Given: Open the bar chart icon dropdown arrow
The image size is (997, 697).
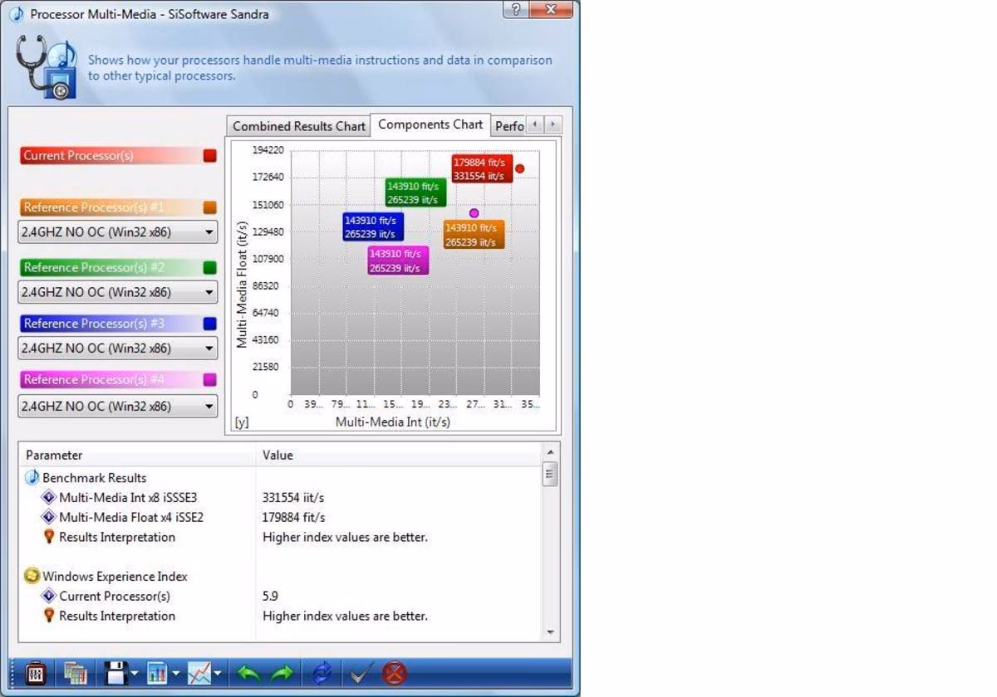Looking at the screenshot, I should [x=175, y=675].
